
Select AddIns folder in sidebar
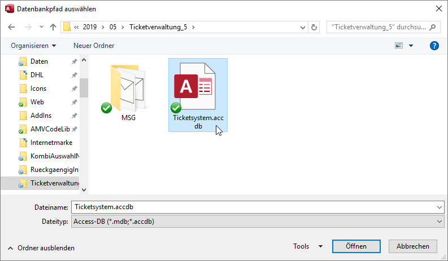(x=41, y=116)
